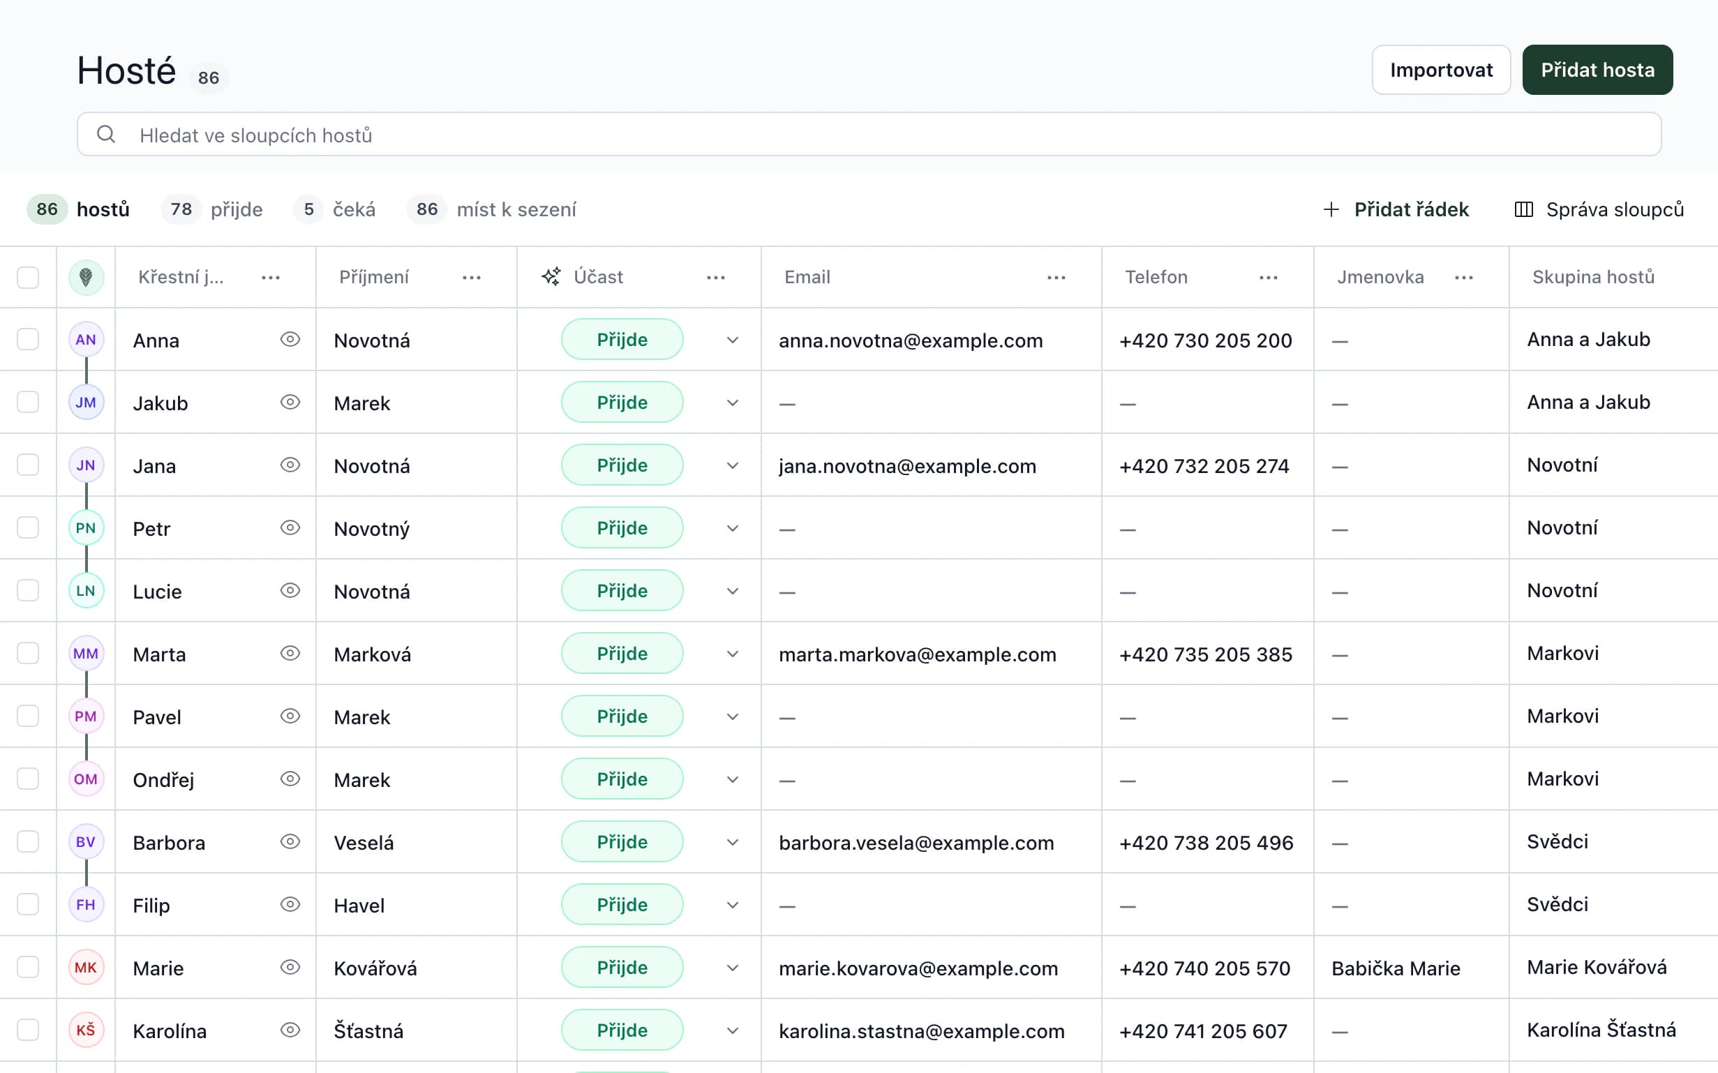This screenshot has height=1073, width=1718.
Task: Select the 78 přijde filter tab
Action: pos(212,209)
